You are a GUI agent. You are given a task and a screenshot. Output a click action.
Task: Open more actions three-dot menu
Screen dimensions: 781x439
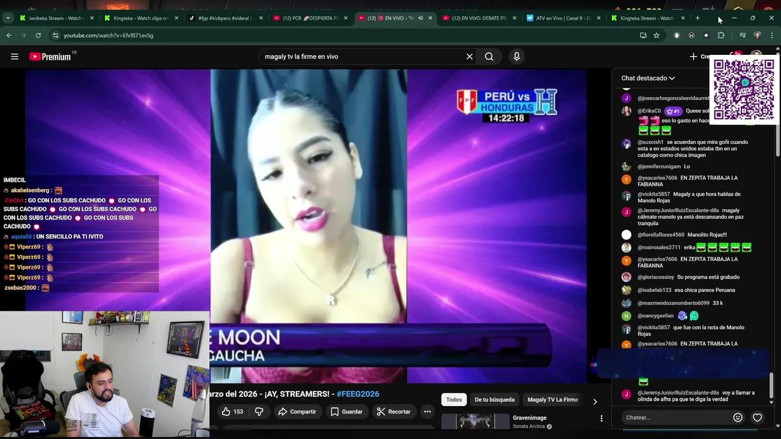[427, 412]
